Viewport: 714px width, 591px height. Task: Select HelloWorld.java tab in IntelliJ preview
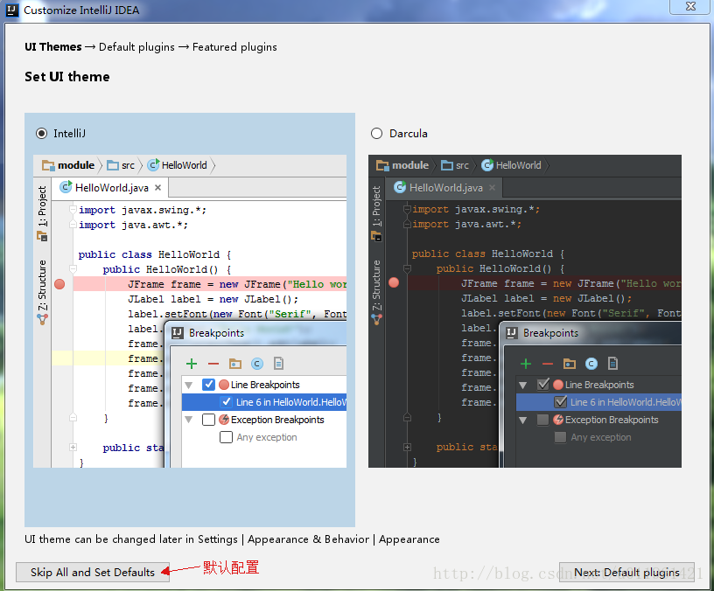pyautogui.click(x=110, y=187)
